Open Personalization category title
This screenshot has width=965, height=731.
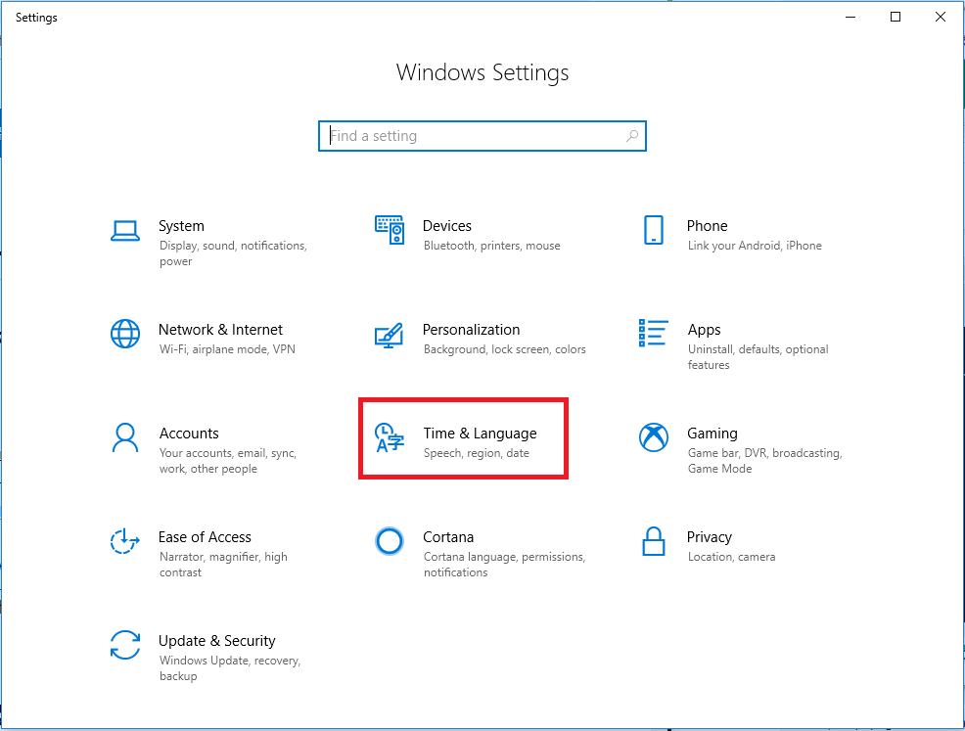pos(472,330)
